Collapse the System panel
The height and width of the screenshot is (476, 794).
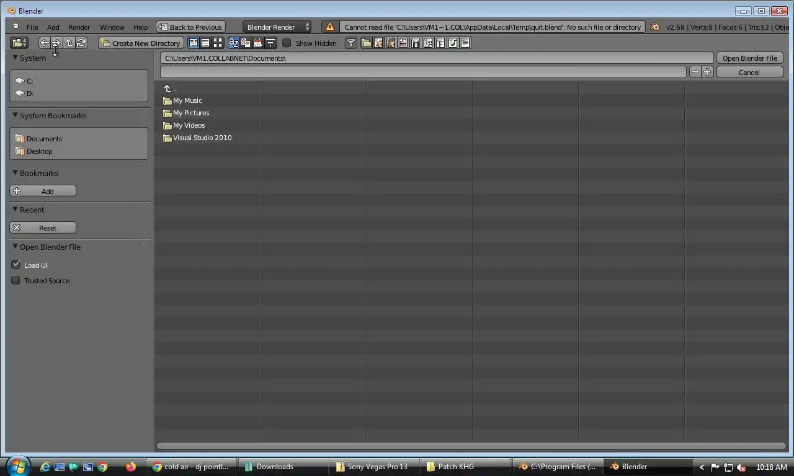pos(16,57)
